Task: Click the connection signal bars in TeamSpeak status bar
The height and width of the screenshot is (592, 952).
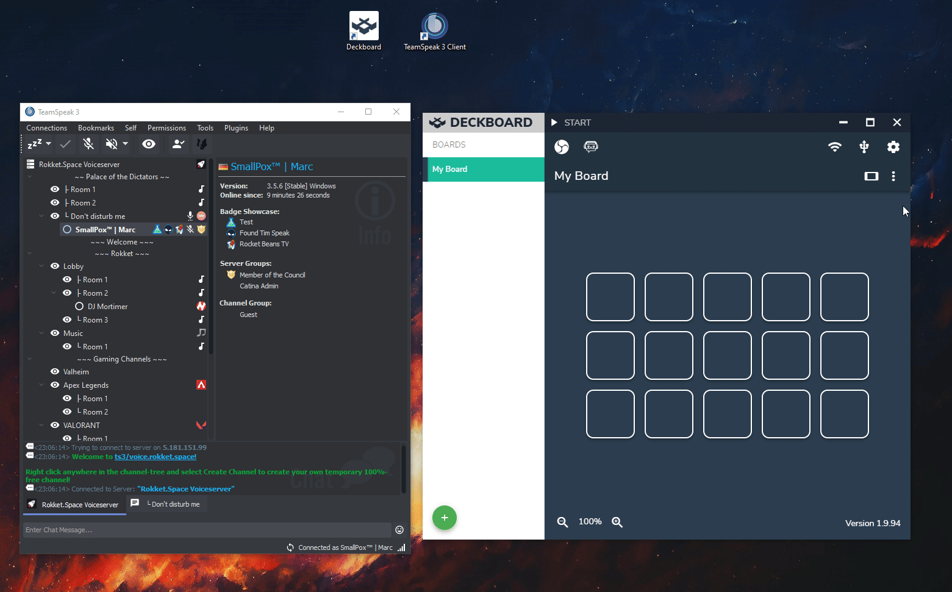Action: click(401, 547)
